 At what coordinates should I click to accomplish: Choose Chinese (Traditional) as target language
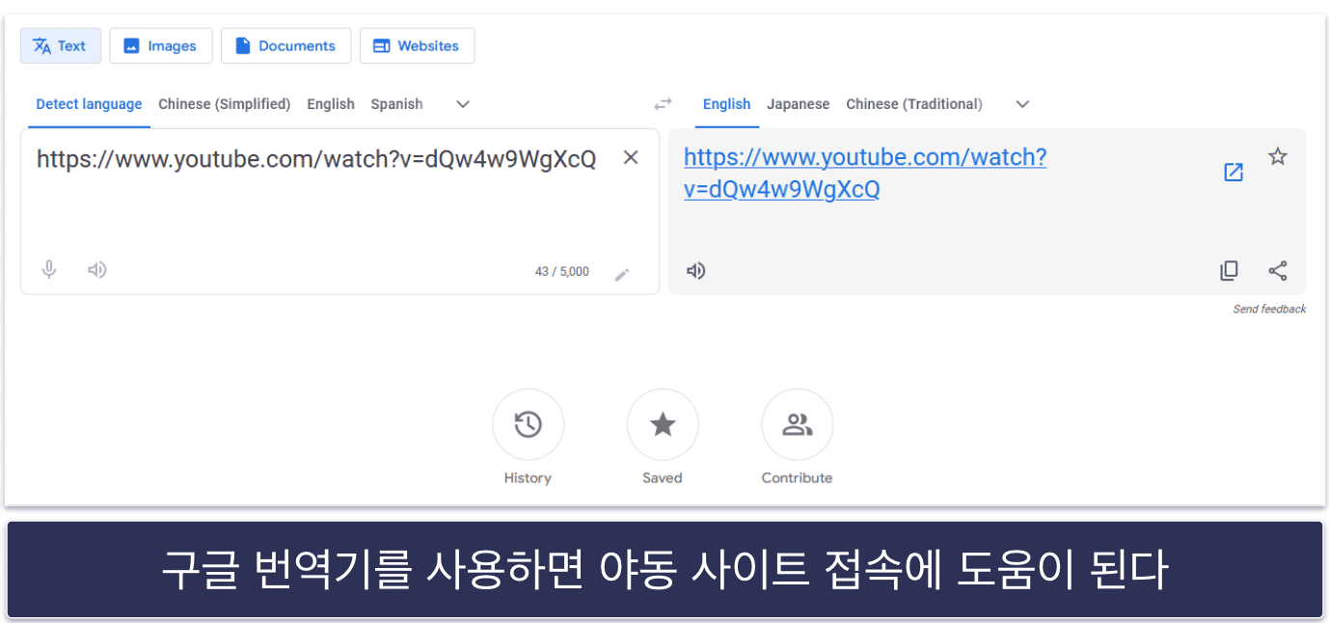click(x=914, y=104)
